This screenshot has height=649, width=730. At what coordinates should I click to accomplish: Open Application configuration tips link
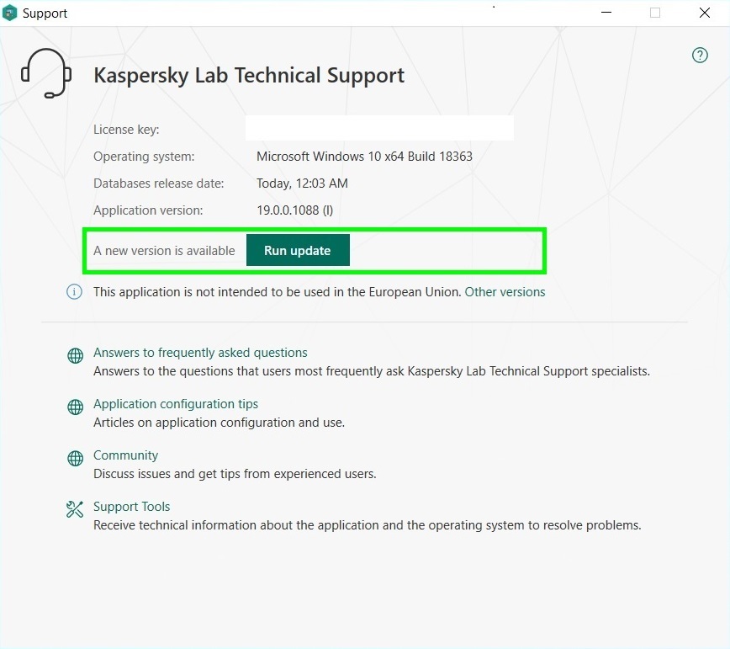click(x=176, y=404)
